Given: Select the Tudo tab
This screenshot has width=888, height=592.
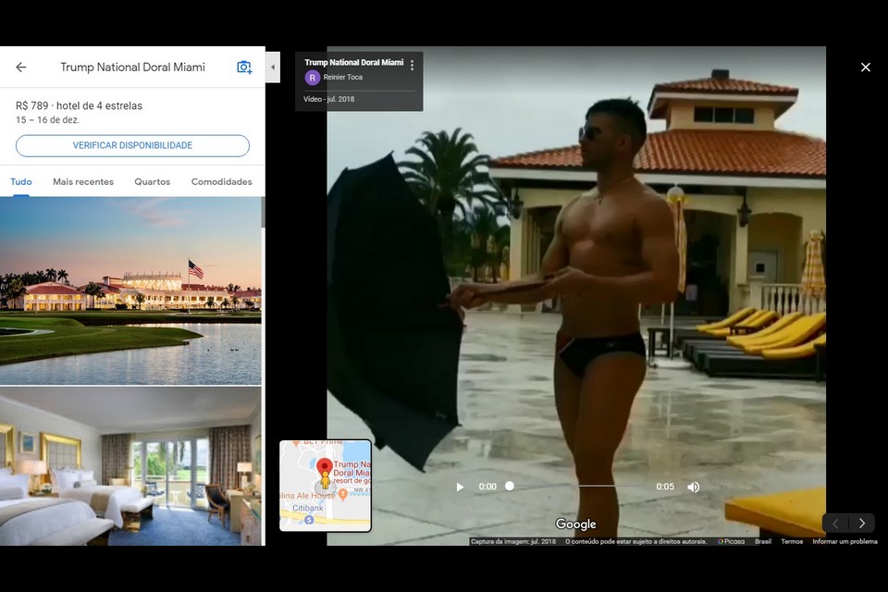Looking at the screenshot, I should (21, 182).
